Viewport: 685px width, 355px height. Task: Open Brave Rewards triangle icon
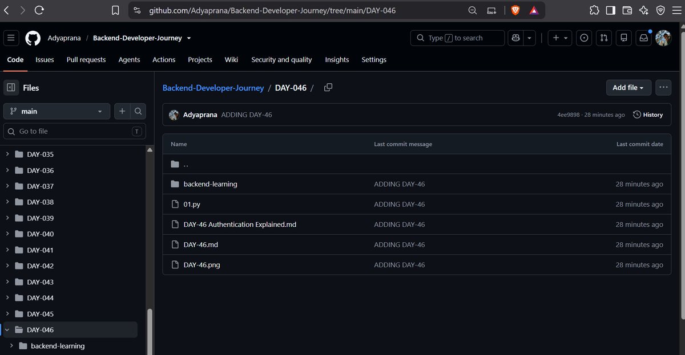pyautogui.click(x=534, y=10)
